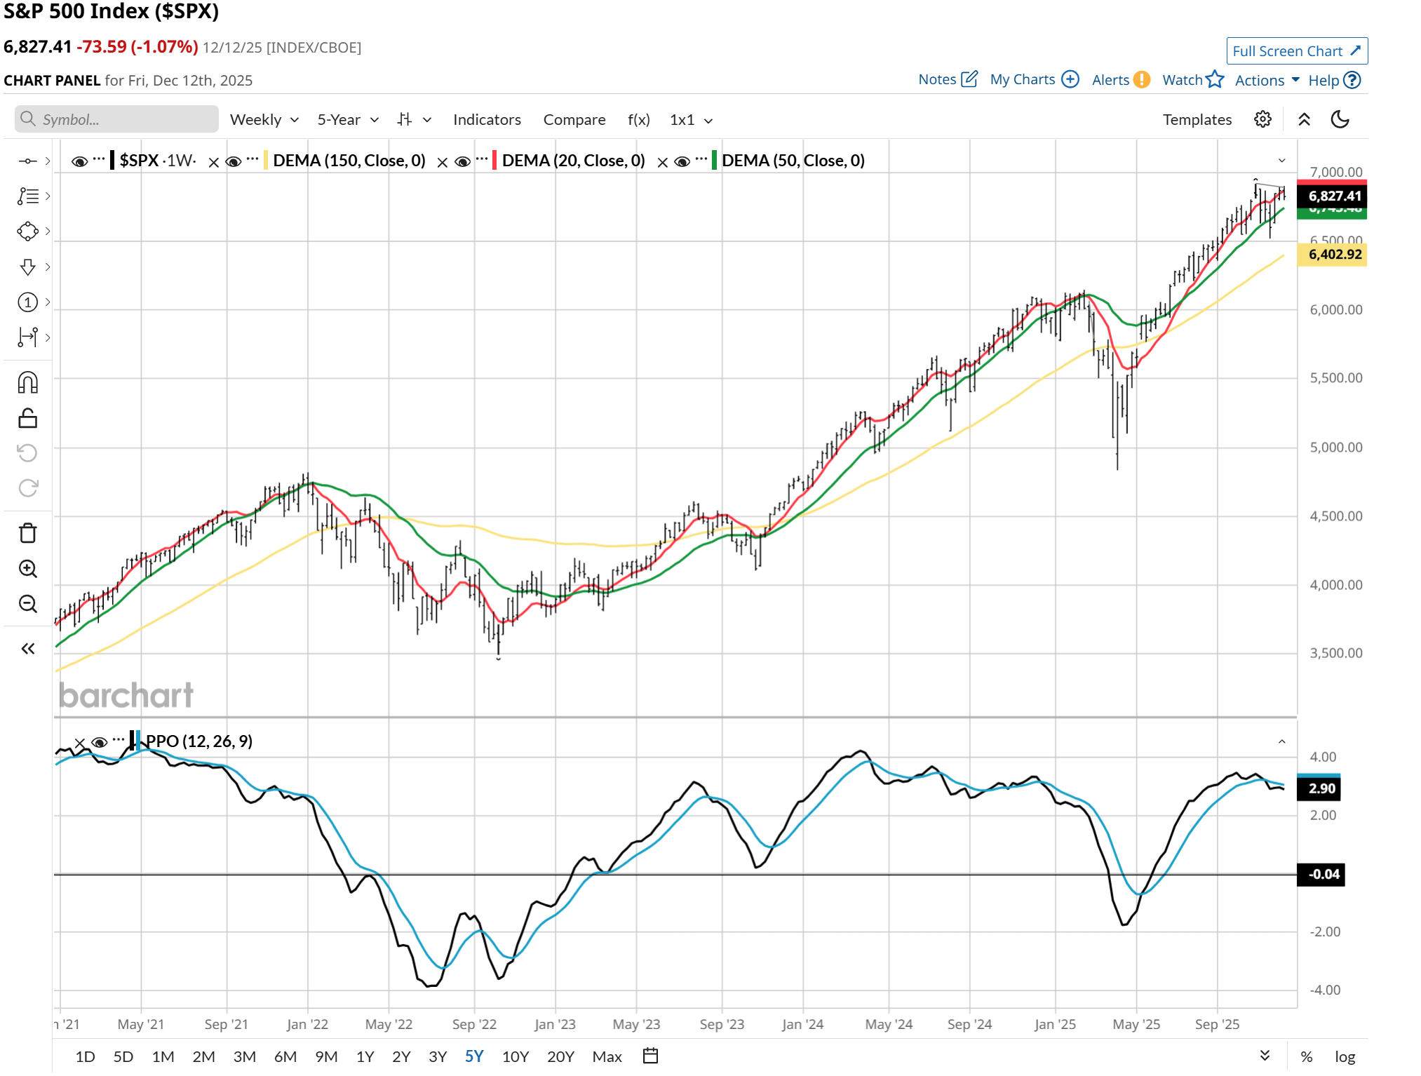The width and height of the screenshot is (1421, 1076).
Task: Open the calendar date-range picker icon
Action: (x=649, y=1056)
